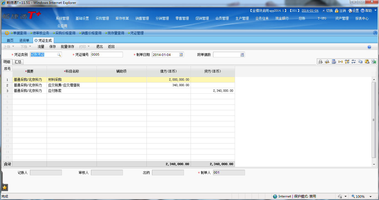
Task: Click the 批量保存 batch save button
Action: [x=67, y=47]
